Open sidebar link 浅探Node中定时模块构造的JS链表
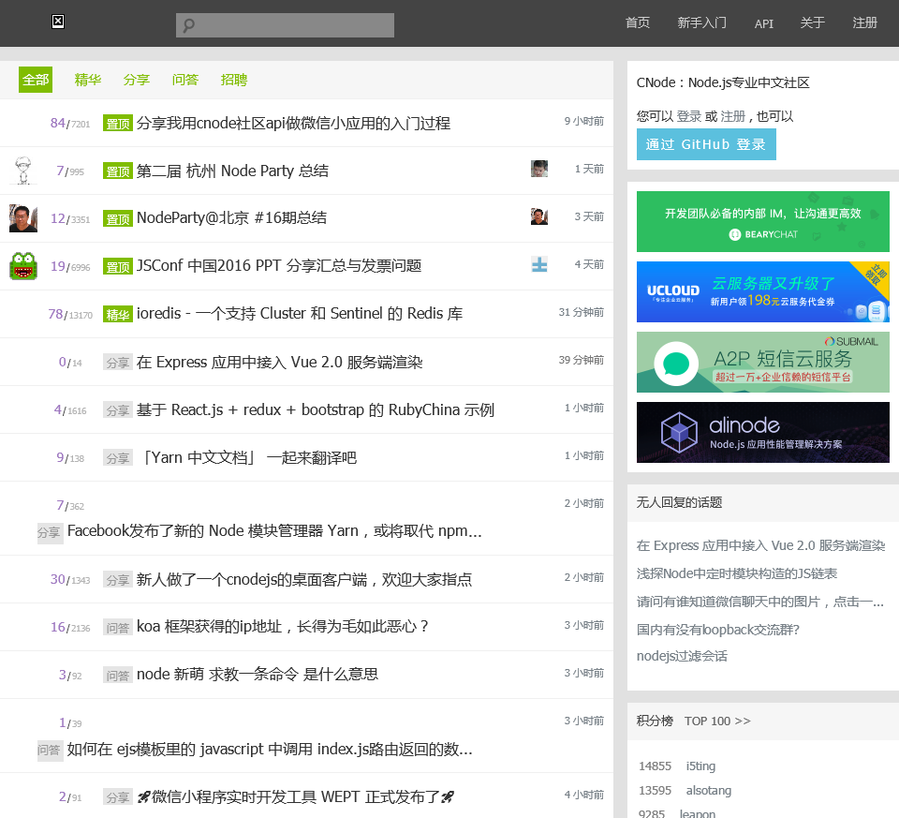This screenshot has width=899, height=818. click(x=737, y=573)
